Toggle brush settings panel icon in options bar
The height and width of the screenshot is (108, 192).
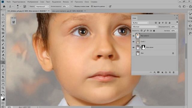25,7
